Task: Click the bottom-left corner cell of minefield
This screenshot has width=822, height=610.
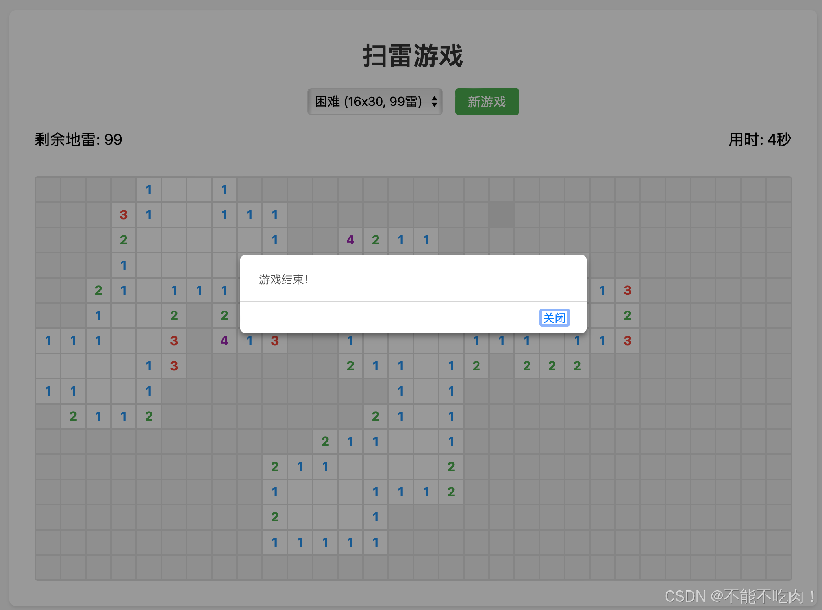Action: tap(48, 567)
